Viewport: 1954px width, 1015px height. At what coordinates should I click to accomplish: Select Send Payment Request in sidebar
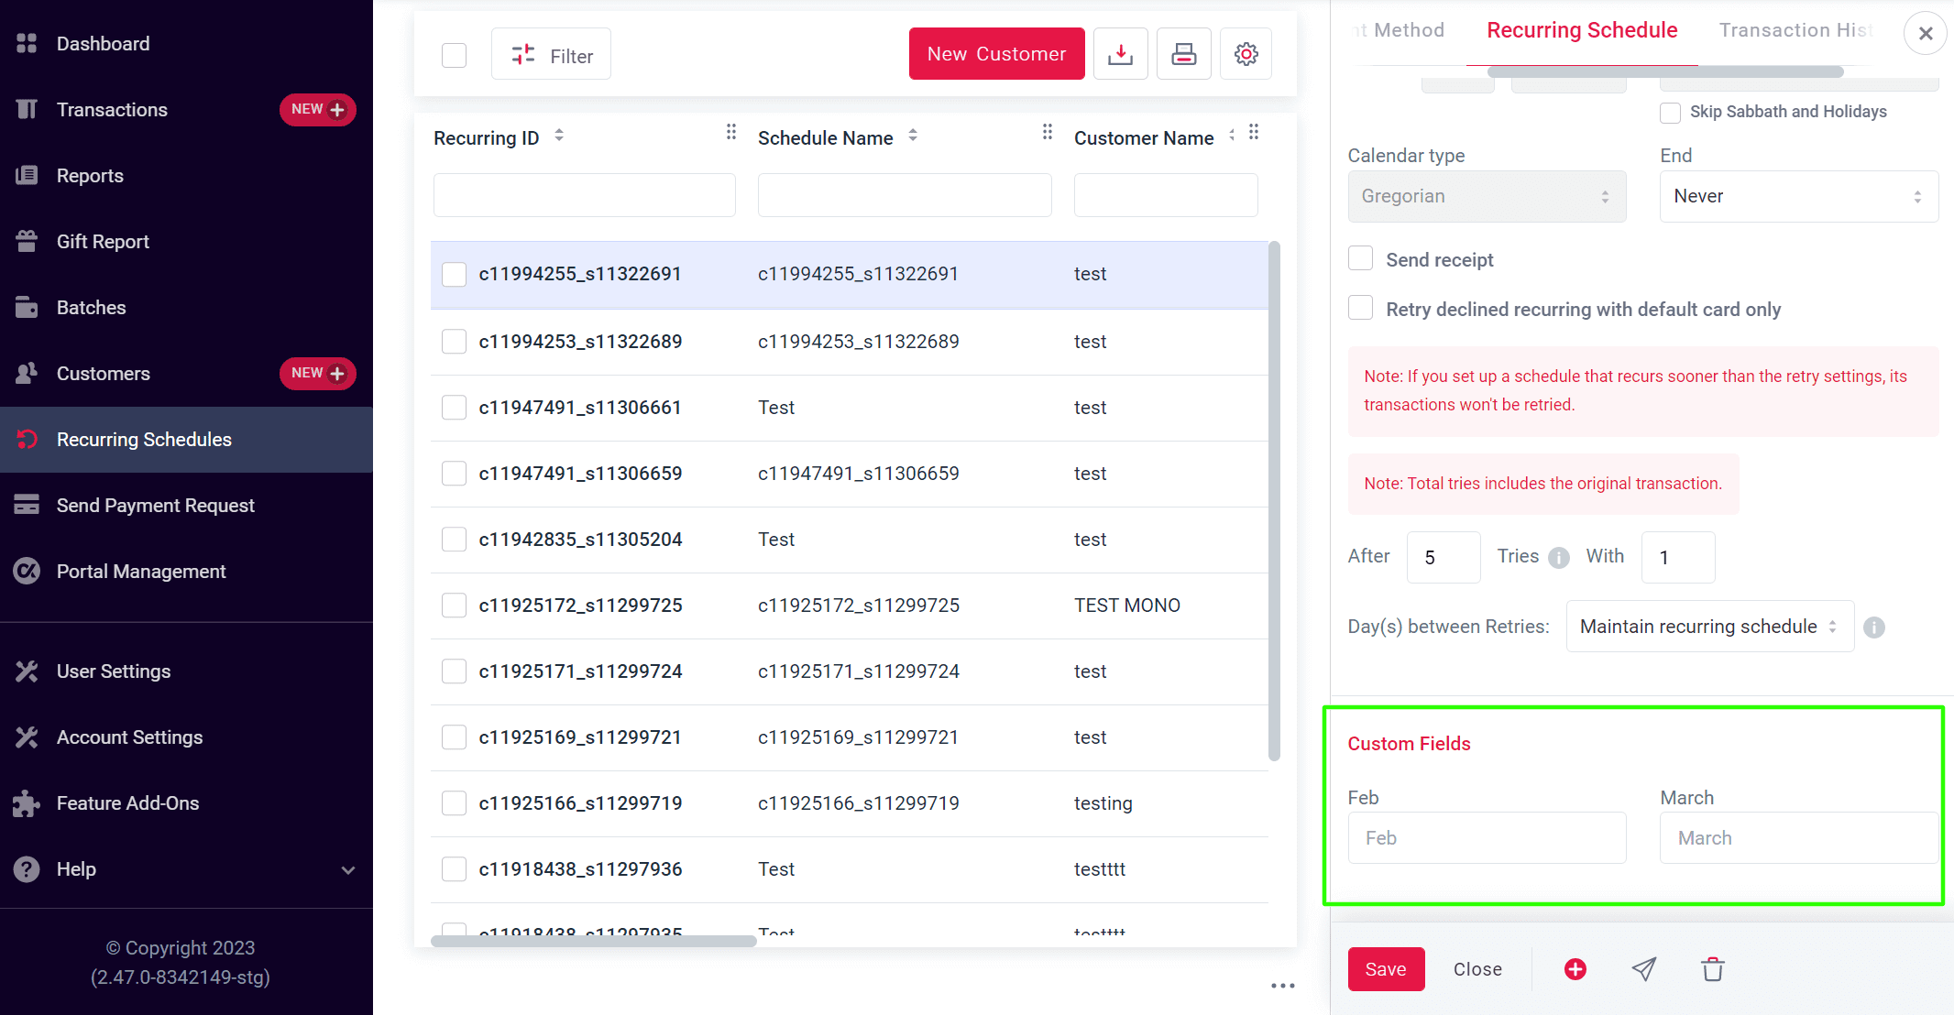click(x=155, y=505)
